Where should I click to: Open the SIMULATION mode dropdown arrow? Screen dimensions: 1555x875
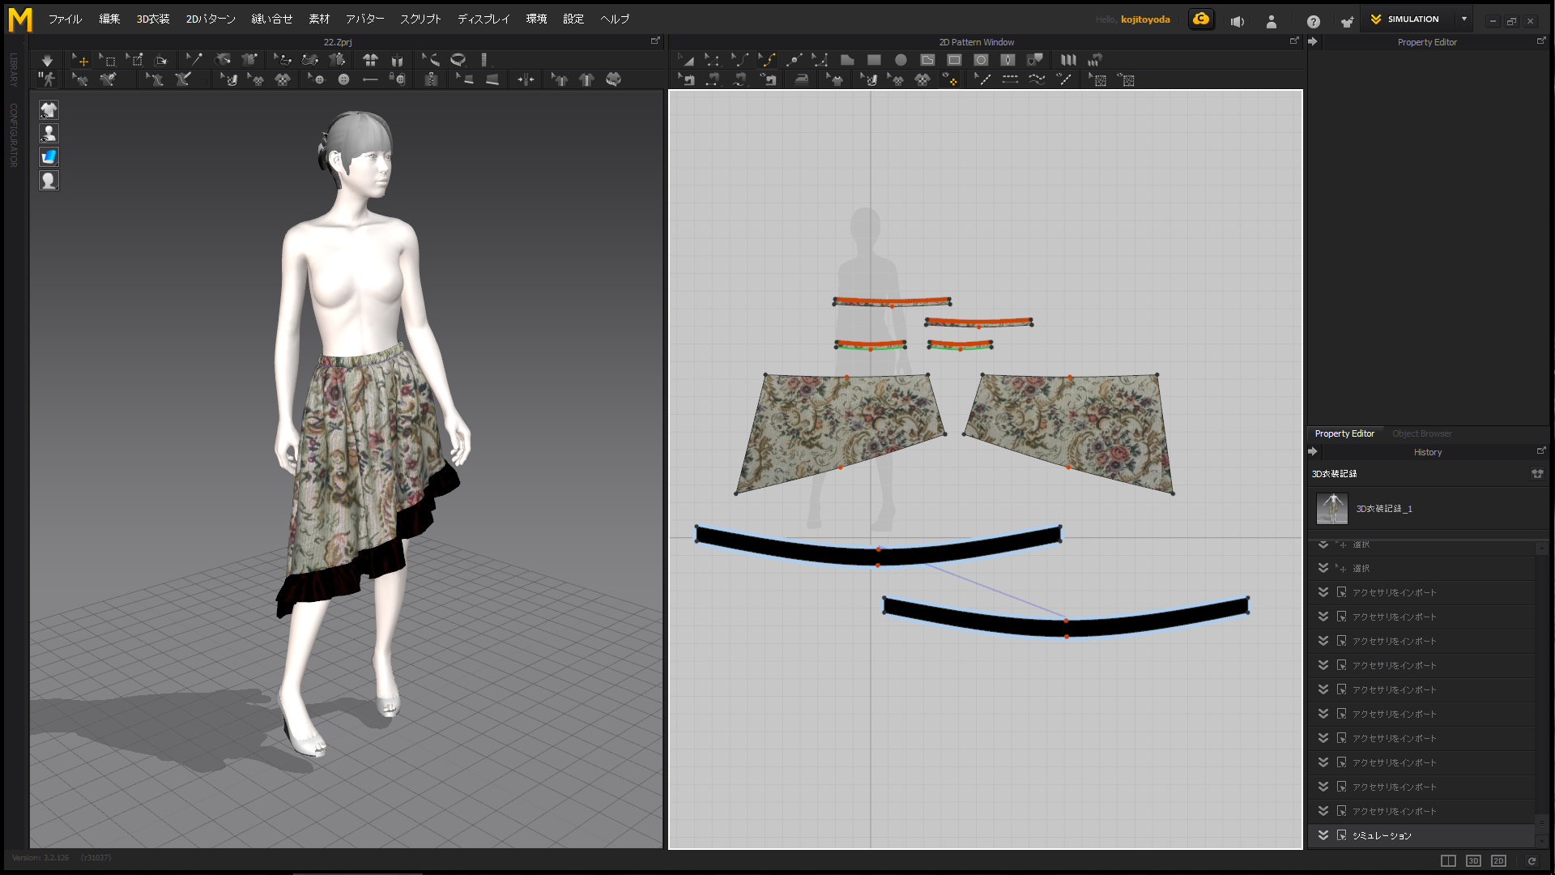click(1464, 19)
